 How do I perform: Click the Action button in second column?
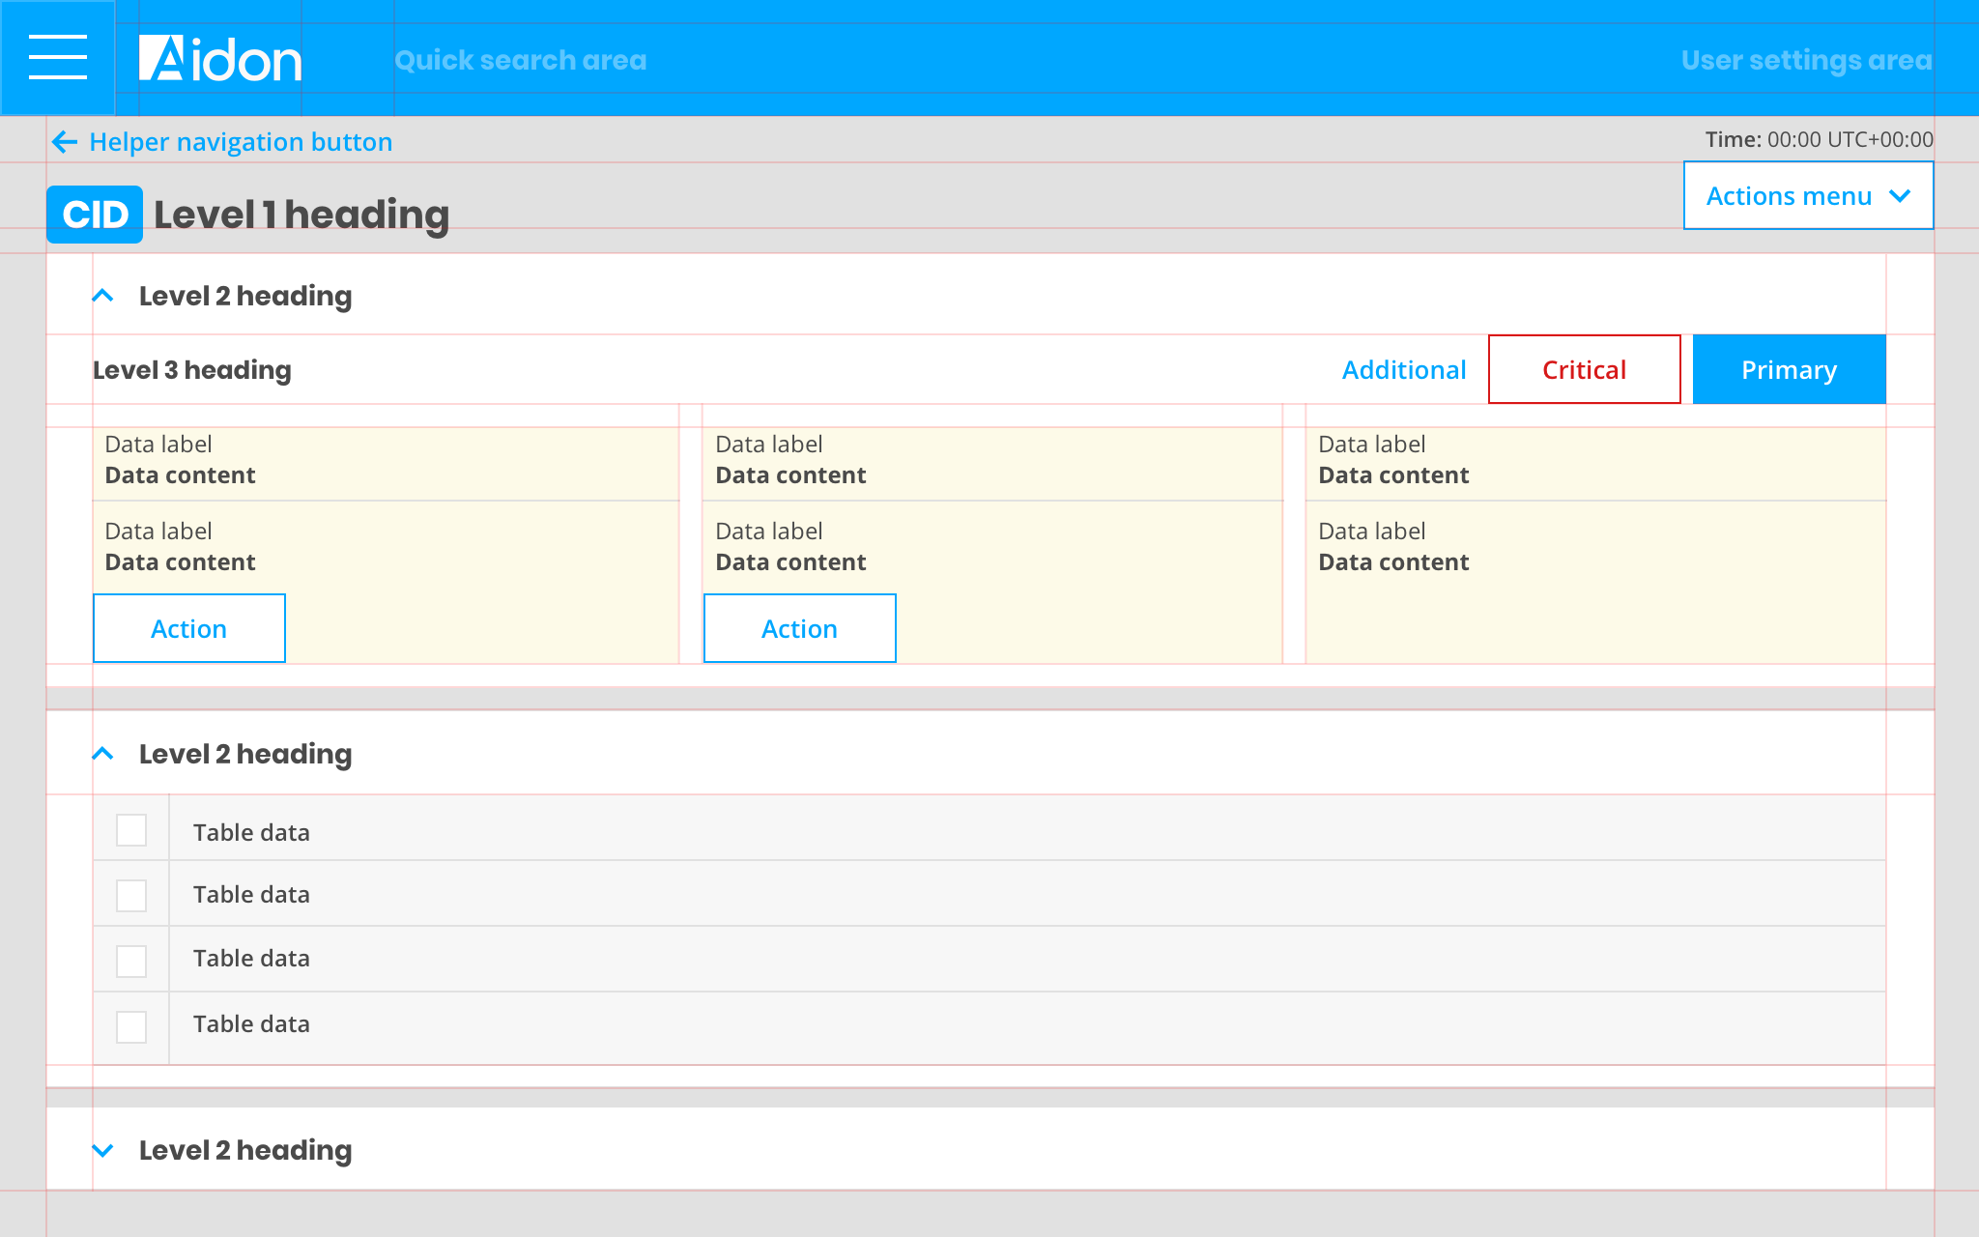(799, 628)
